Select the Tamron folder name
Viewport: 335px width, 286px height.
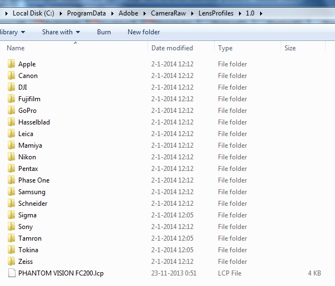30,238
